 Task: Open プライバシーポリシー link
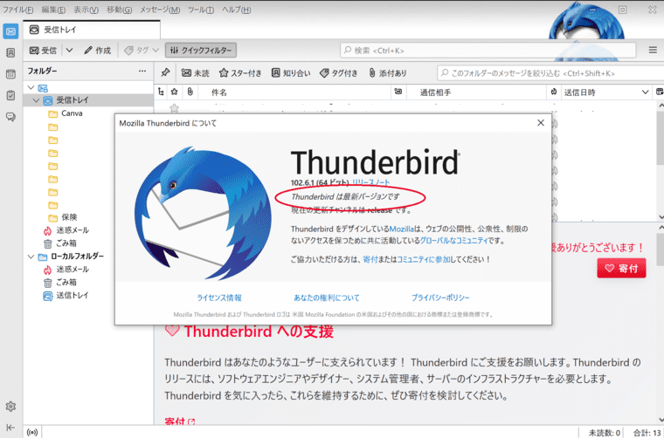(440, 298)
